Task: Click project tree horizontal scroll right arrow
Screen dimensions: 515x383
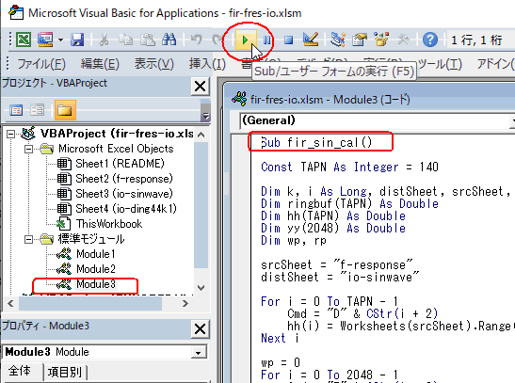Action: click(185, 304)
